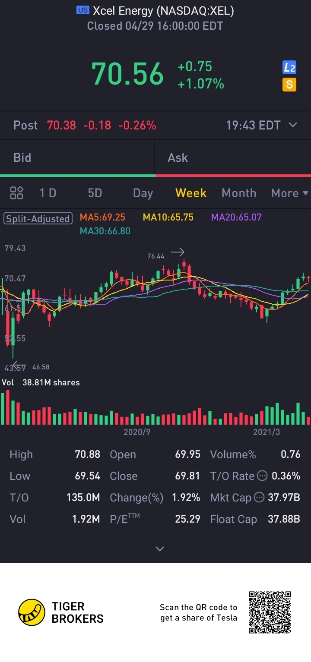
Task: Tap the orange dollar sign icon
Action: [289, 85]
